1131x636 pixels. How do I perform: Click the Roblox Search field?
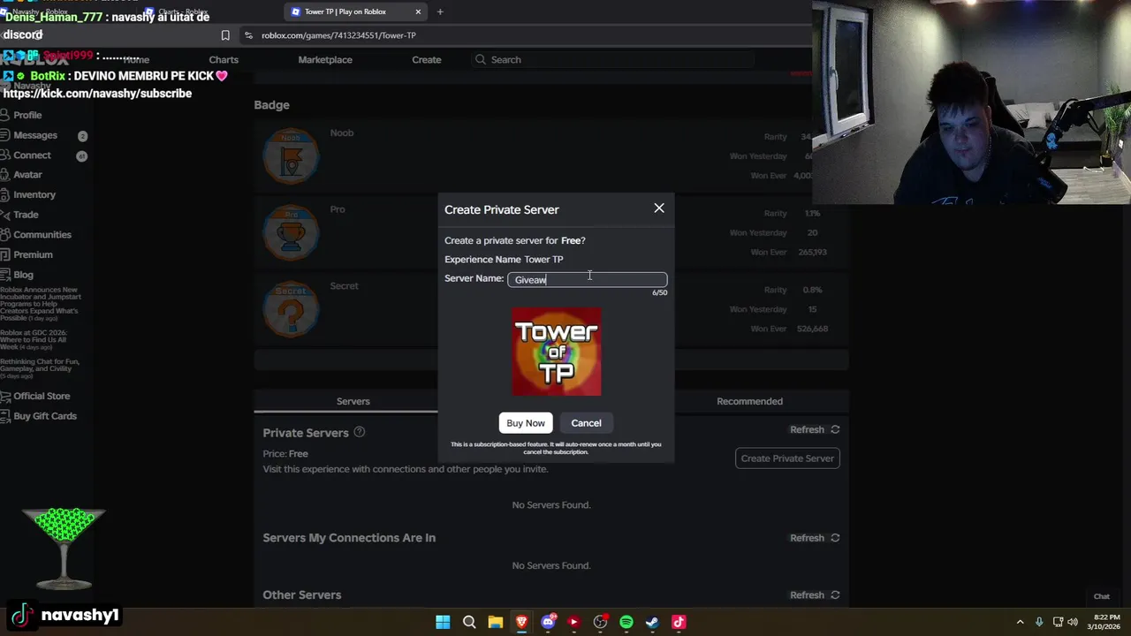613,60
